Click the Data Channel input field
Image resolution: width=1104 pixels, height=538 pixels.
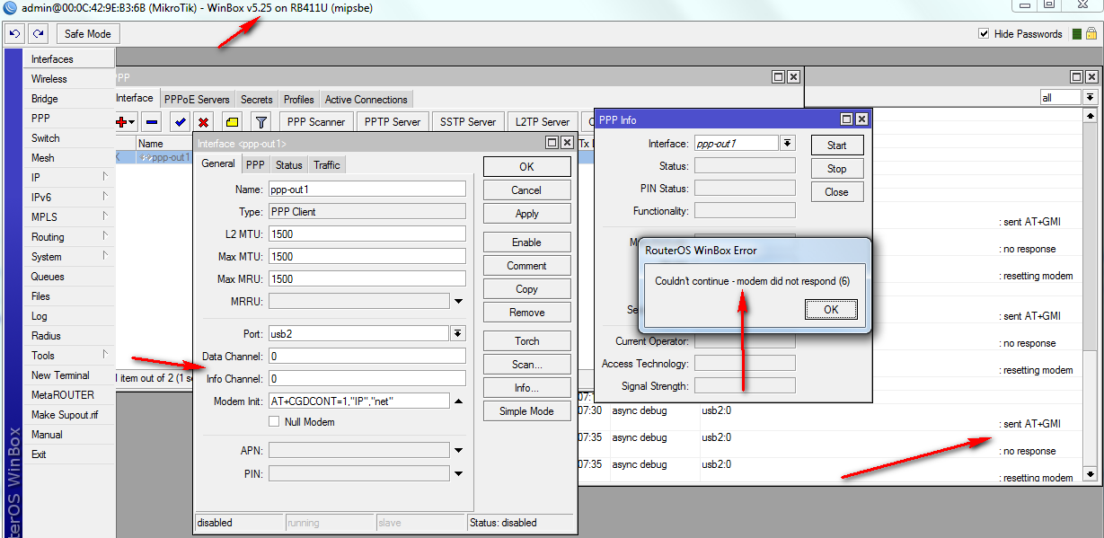[367, 356]
